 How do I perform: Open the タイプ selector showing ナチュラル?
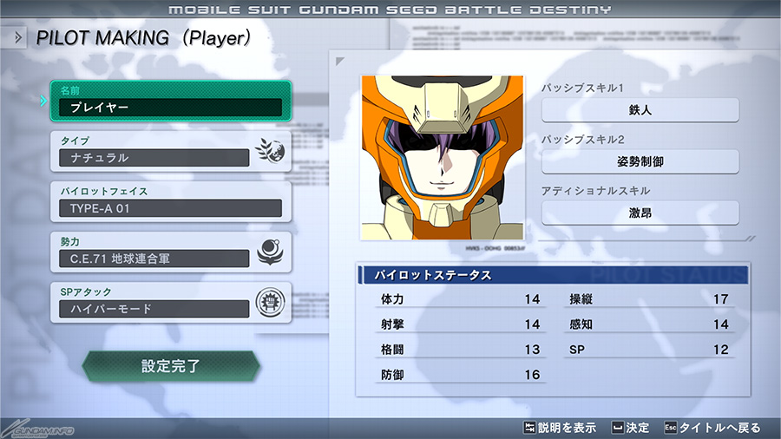(170, 151)
